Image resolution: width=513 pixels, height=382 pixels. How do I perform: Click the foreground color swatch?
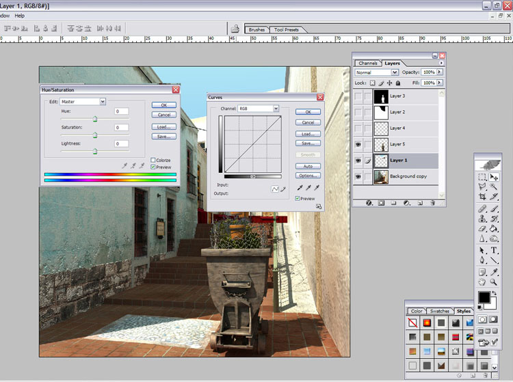pos(484,298)
